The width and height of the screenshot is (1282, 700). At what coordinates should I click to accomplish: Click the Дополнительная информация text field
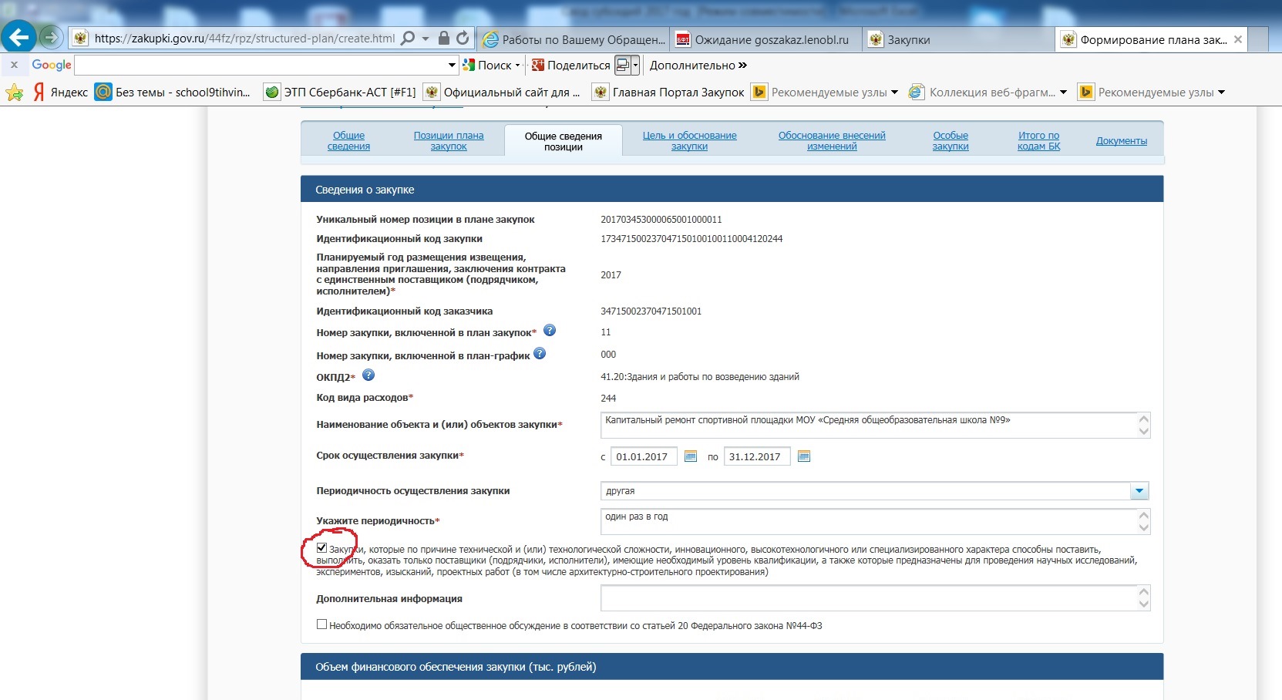pos(868,598)
